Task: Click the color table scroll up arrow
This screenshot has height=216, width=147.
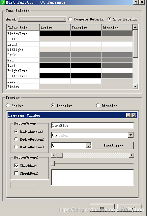Action: (x=135, y=27)
